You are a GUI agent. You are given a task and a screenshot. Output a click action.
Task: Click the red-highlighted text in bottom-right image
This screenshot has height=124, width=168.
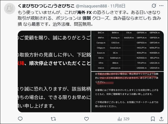click(127, 78)
